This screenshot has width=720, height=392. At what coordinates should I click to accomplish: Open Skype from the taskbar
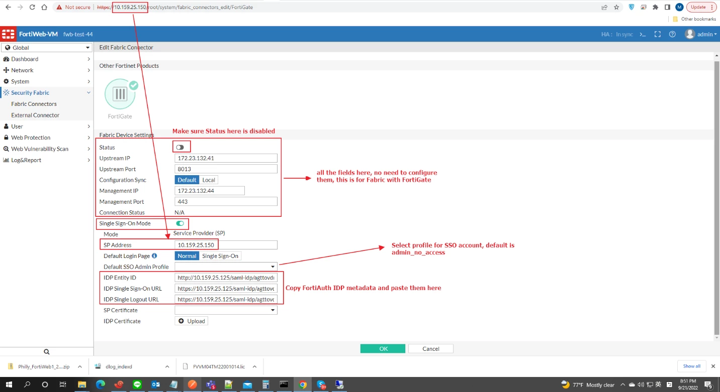tap(321, 384)
